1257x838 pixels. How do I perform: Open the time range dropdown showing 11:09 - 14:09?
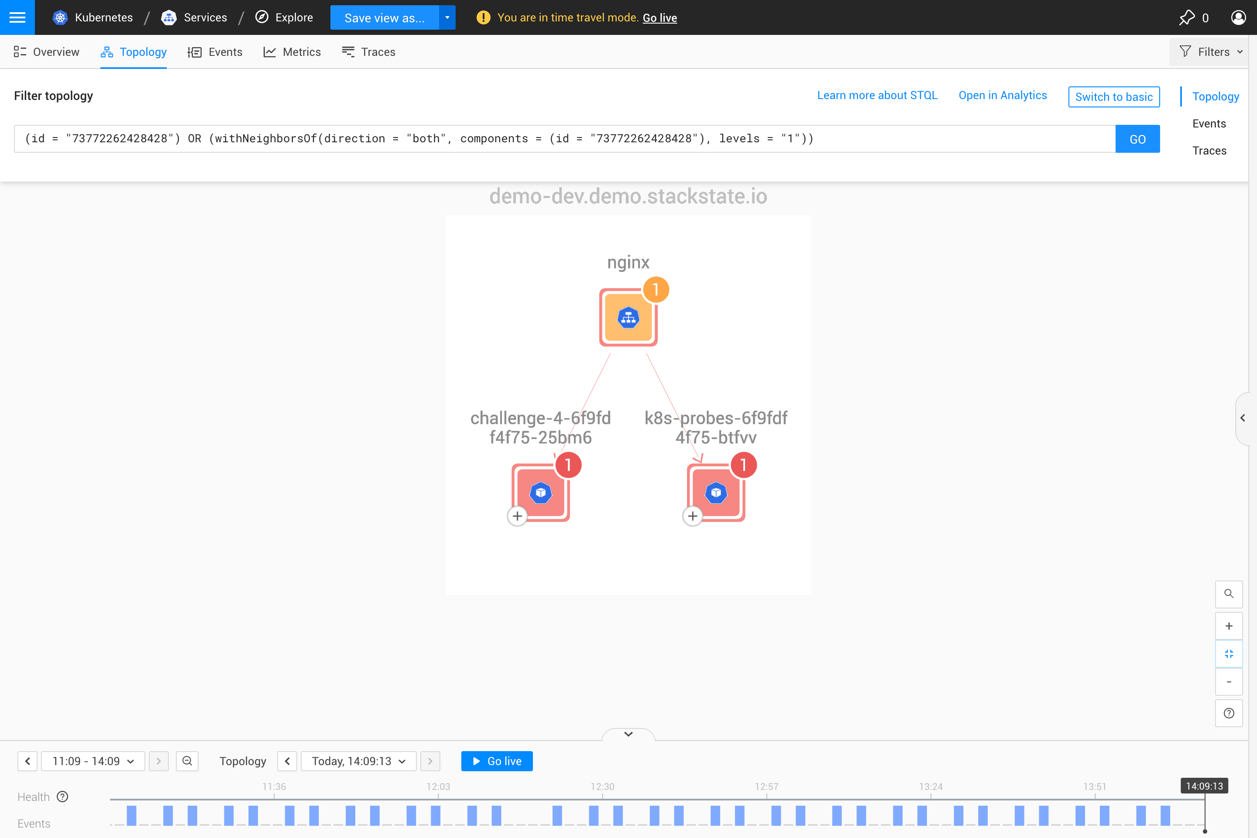[92, 761]
